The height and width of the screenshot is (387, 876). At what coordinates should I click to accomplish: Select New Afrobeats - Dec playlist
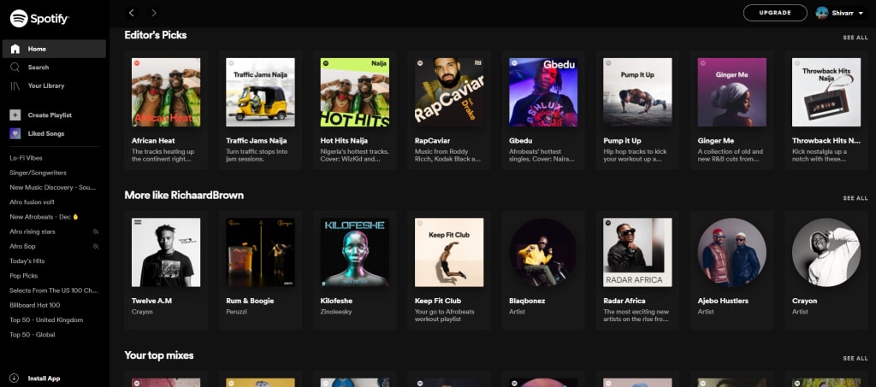tap(44, 216)
